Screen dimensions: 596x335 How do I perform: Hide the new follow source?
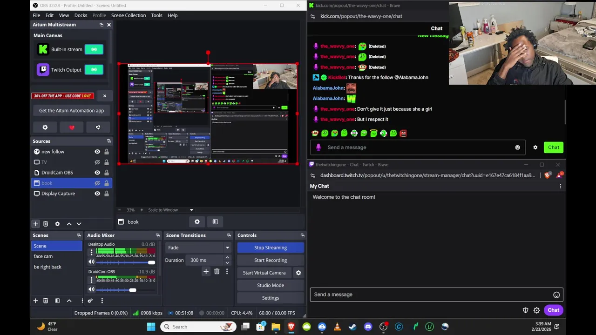pyautogui.click(x=97, y=152)
